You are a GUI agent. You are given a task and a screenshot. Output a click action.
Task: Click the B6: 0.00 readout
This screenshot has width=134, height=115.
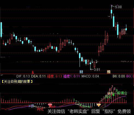[x=119, y=76]
